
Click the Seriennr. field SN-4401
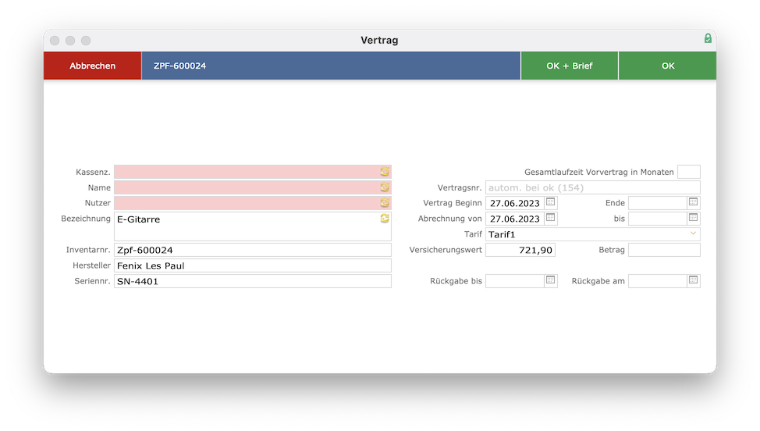(253, 281)
